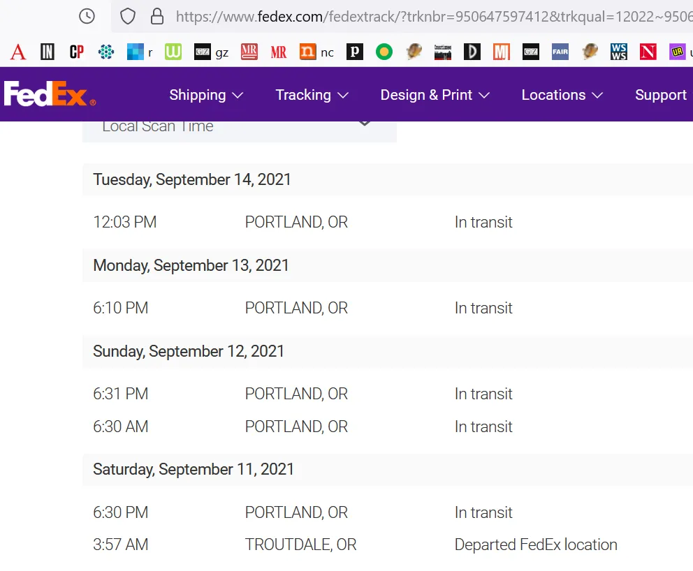The image size is (693, 571).
Task: Open the nc bookmark
Action: coord(316,52)
